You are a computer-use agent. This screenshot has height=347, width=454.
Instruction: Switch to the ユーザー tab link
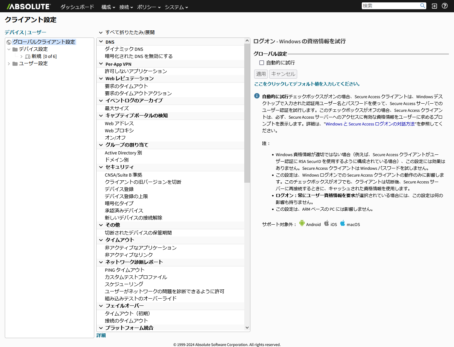(x=37, y=32)
